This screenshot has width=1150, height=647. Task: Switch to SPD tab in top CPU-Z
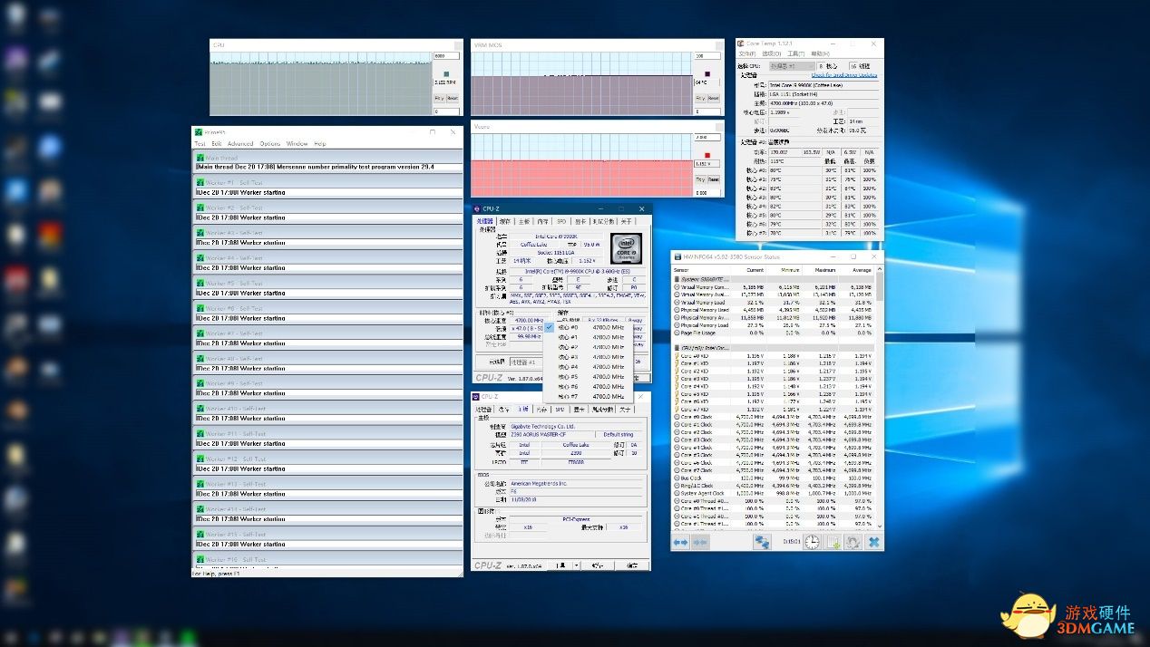point(561,221)
